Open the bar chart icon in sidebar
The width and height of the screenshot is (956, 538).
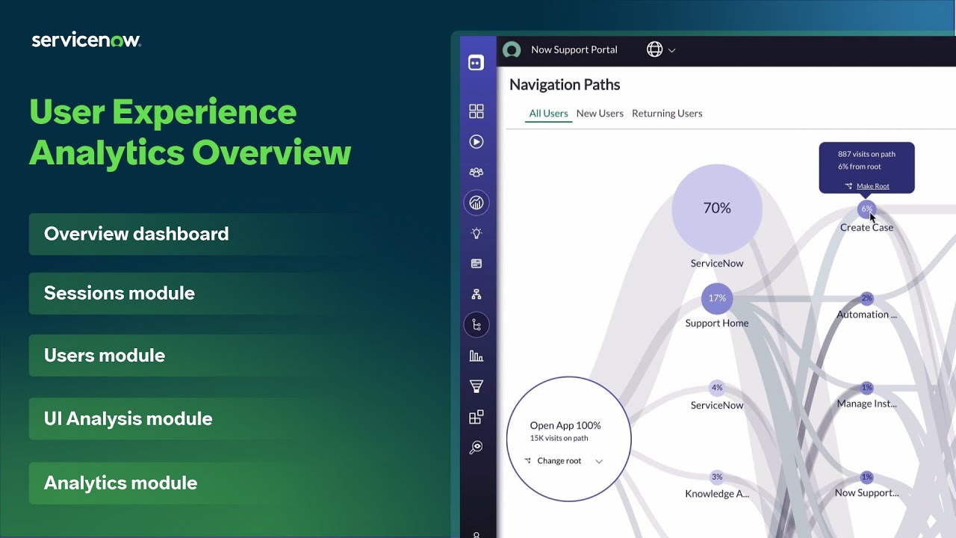point(476,356)
